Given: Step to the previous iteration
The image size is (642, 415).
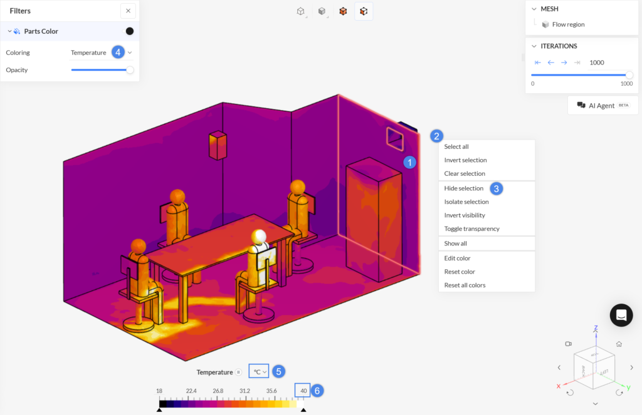Looking at the screenshot, I should pyautogui.click(x=550, y=63).
